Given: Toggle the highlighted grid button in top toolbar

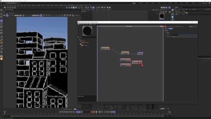Looking at the screenshot, I should click(94, 8).
